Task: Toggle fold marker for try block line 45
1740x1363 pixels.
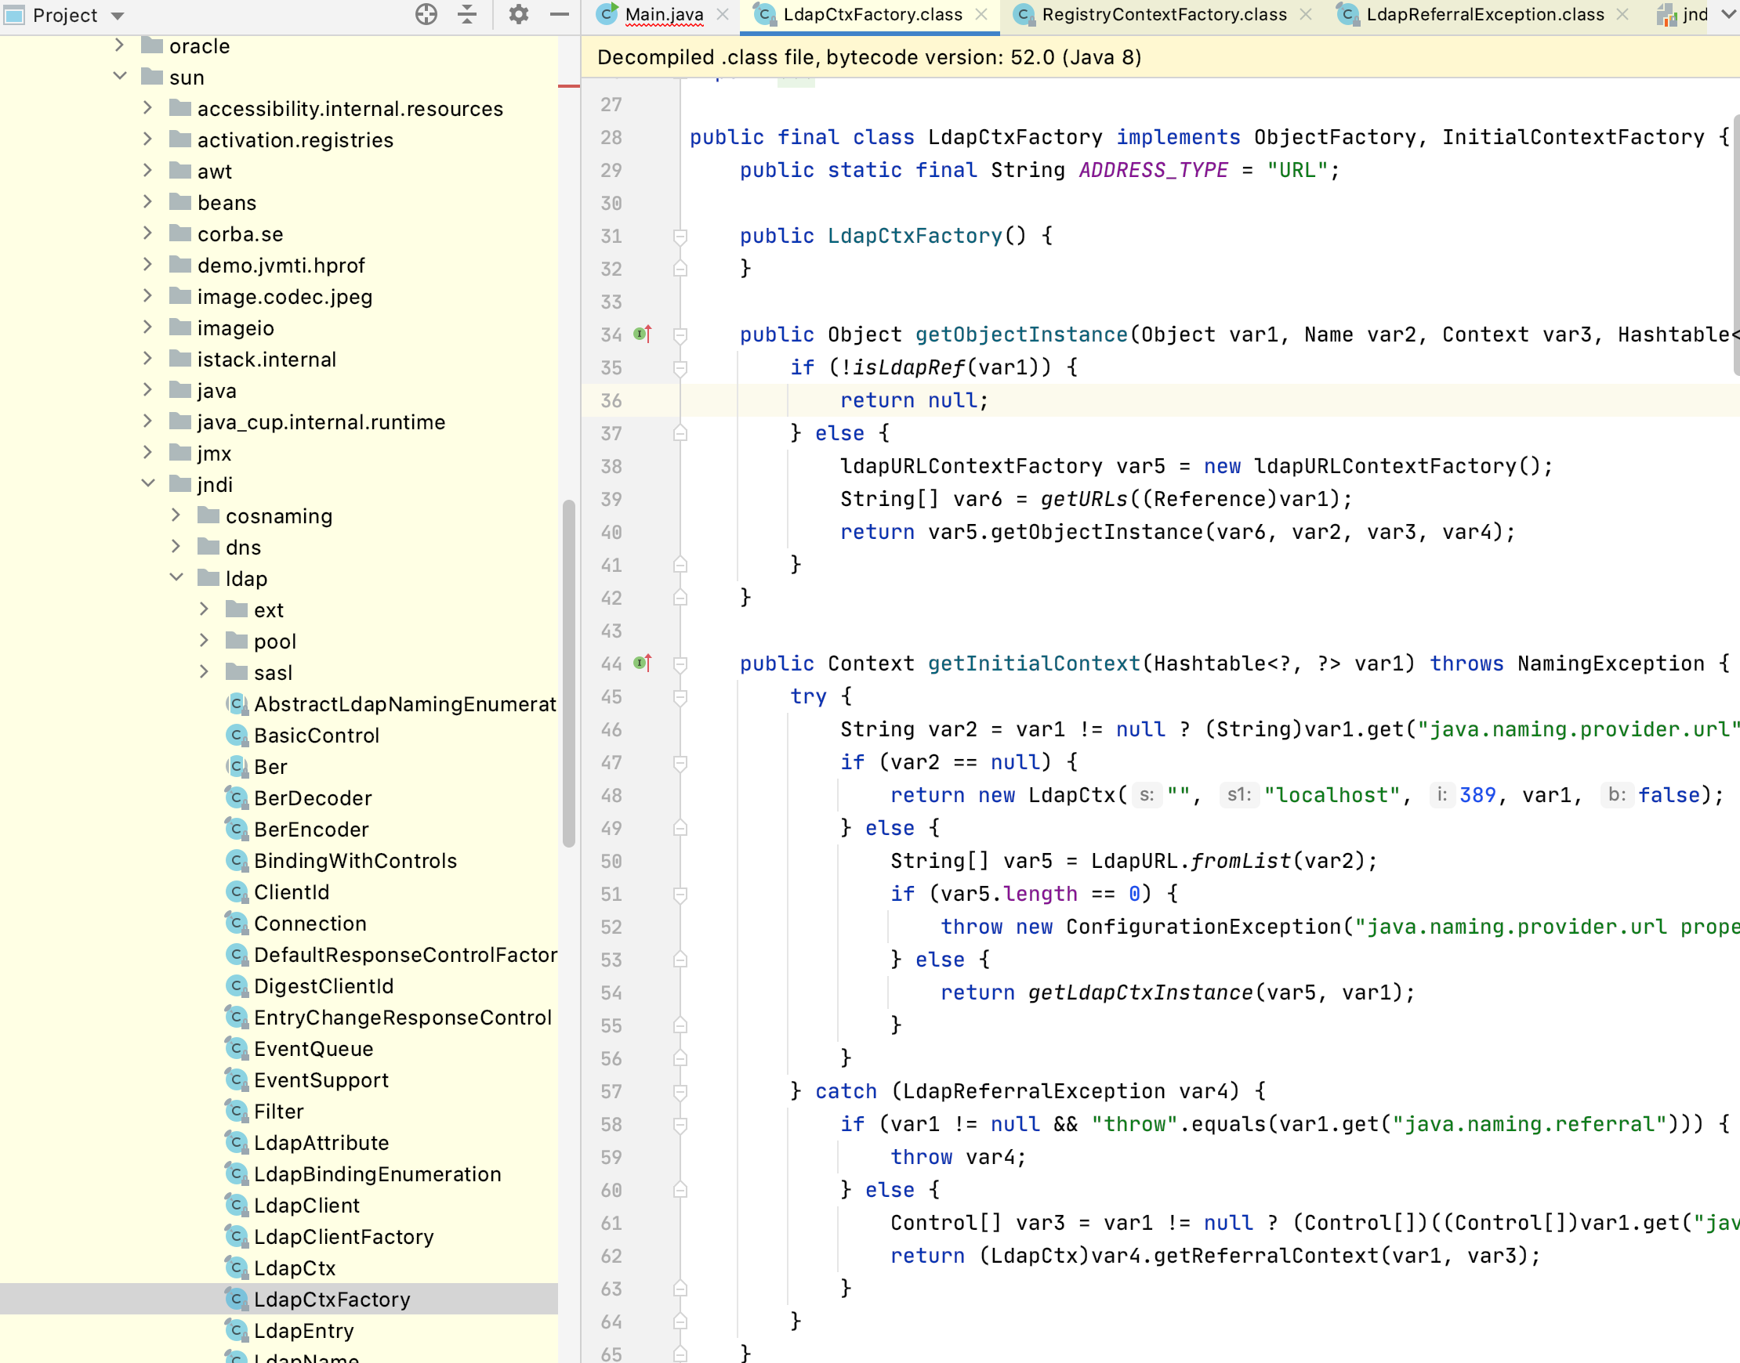Action: coord(680,696)
